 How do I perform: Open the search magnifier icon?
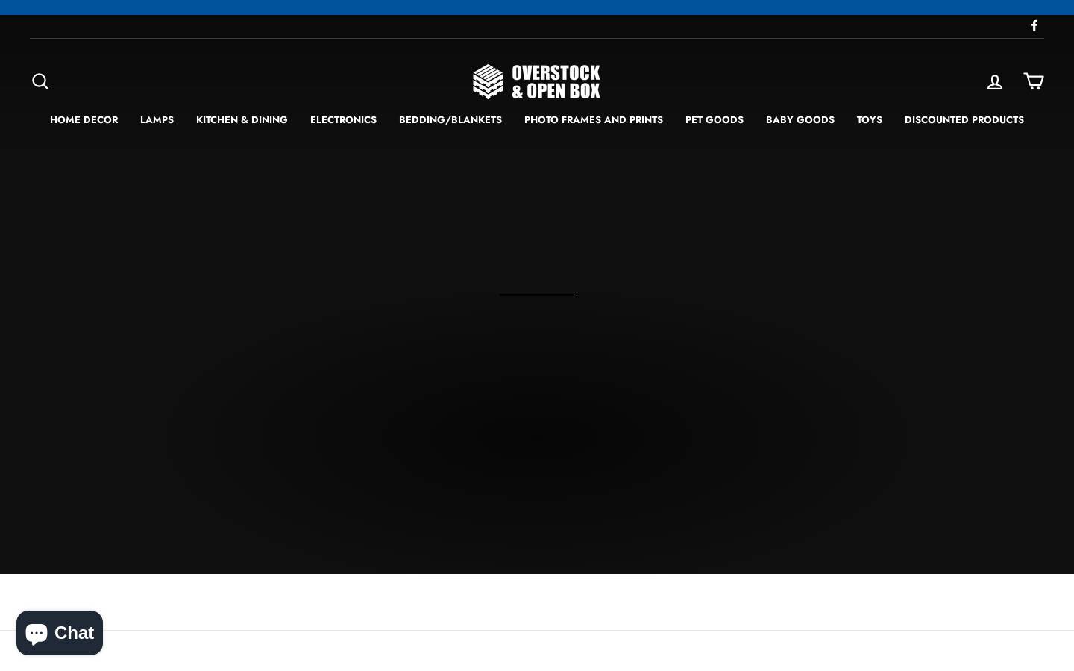point(40,81)
